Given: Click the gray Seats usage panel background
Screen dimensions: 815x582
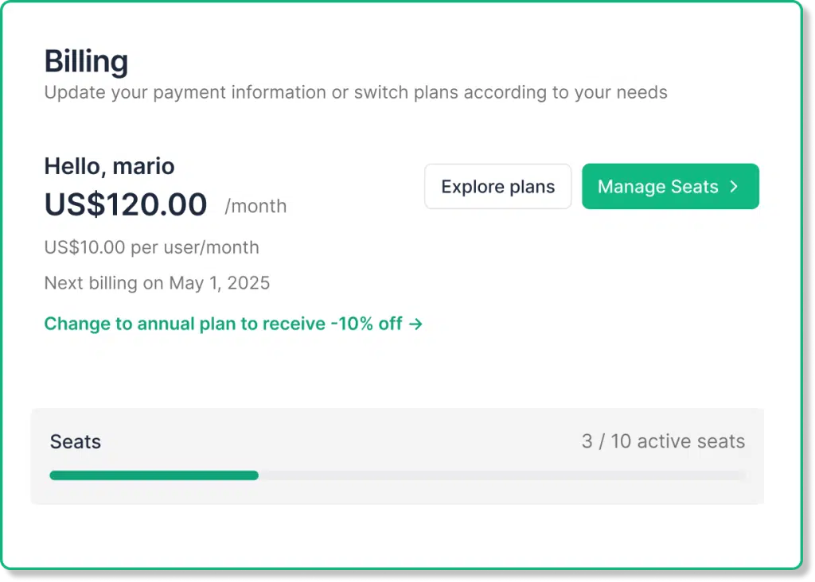Looking at the screenshot, I should point(397,493).
